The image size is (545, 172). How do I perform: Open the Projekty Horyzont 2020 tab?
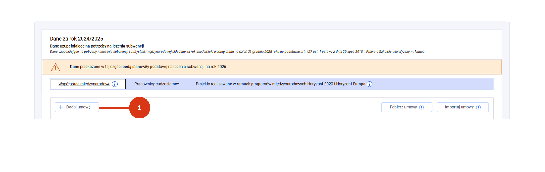click(x=280, y=84)
